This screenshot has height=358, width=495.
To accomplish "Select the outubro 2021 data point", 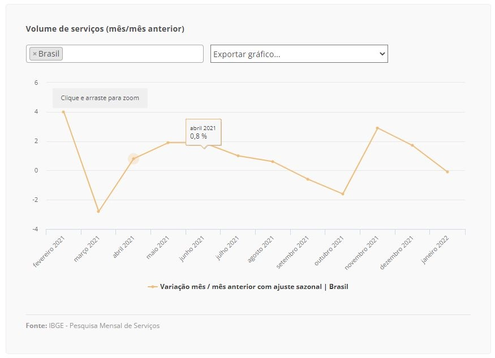I will pyautogui.click(x=343, y=194).
